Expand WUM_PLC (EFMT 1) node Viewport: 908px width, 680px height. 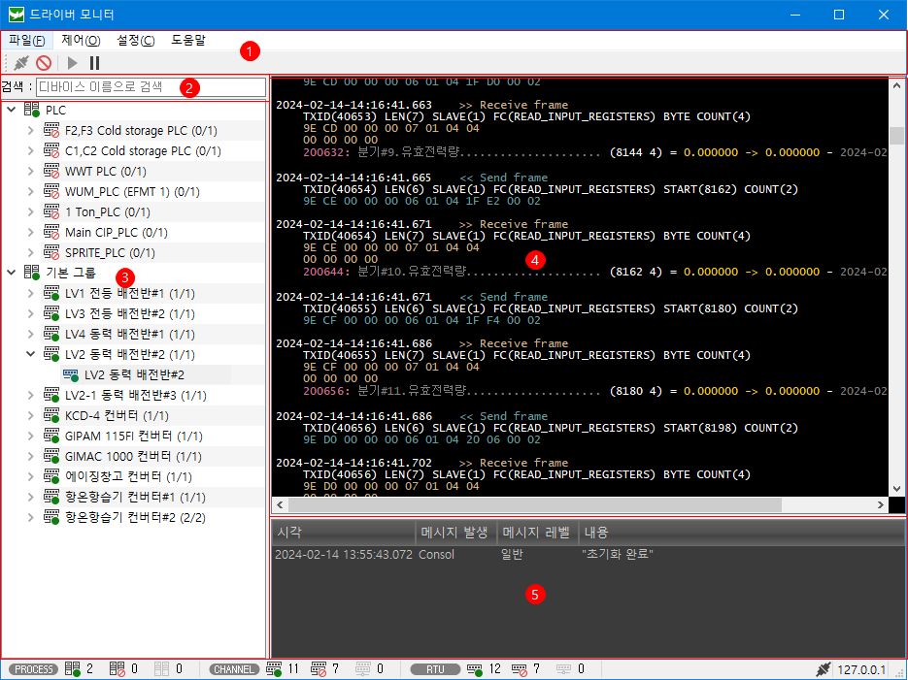tap(31, 191)
